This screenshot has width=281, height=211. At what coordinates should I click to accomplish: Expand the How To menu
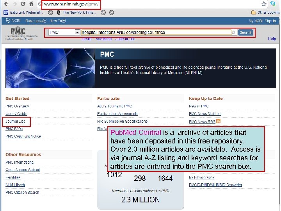click(x=57, y=21)
